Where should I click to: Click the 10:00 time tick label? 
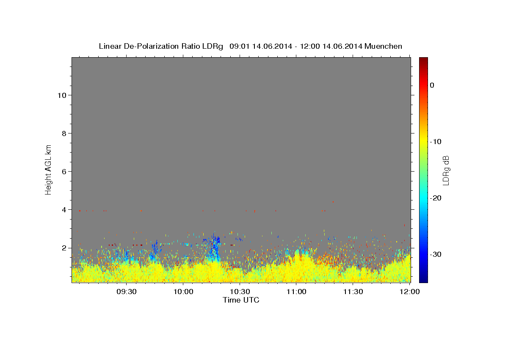point(183,292)
